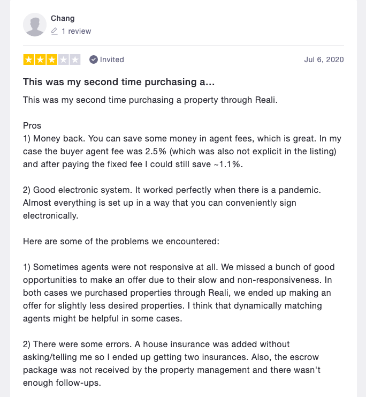Image resolution: width=366 pixels, height=397 pixels.
Task: Open the bold review title heading
Action: 119,83
